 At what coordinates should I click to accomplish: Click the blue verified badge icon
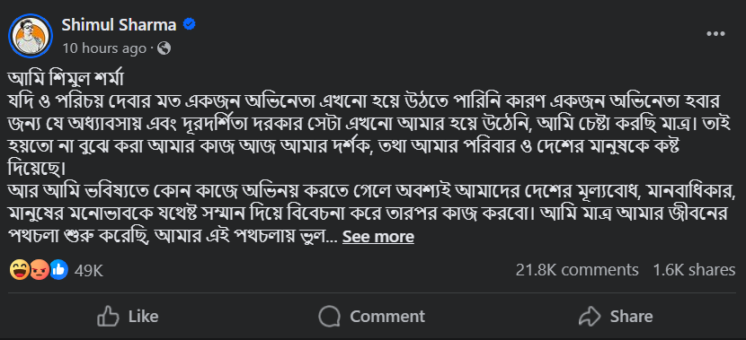(x=190, y=25)
